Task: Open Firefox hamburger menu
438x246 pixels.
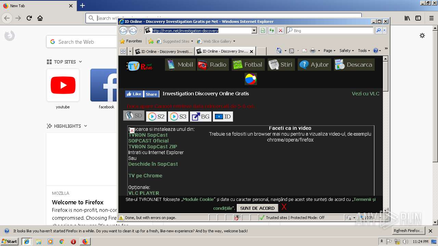Action: (x=431, y=18)
